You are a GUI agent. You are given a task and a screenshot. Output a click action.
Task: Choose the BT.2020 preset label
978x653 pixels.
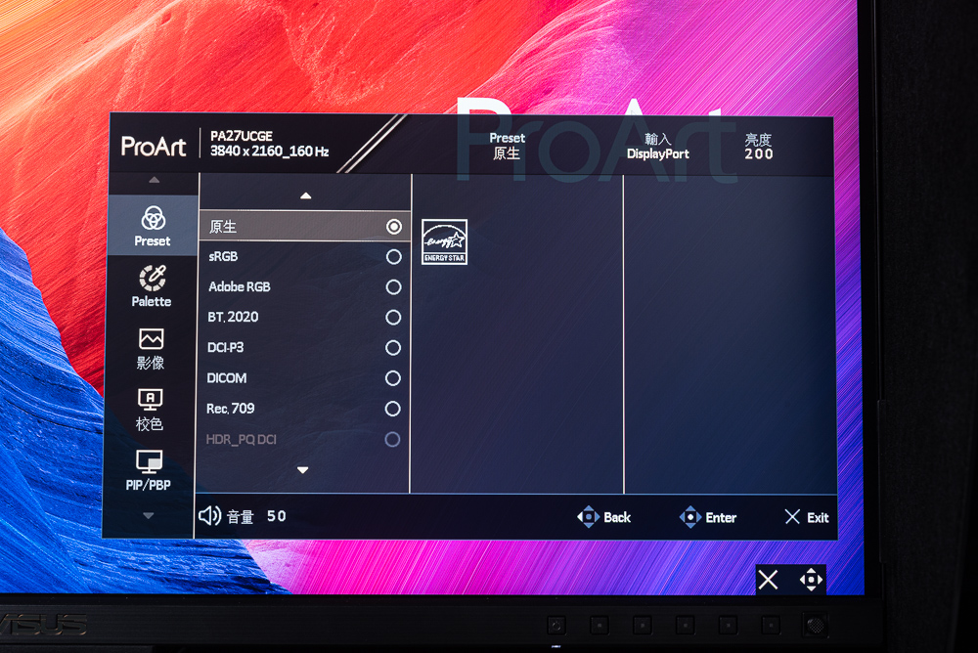[233, 317]
